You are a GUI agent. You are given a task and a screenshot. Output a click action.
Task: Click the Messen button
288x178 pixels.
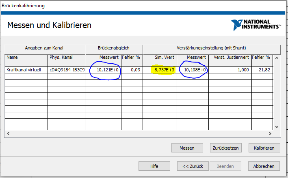click(187, 148)
